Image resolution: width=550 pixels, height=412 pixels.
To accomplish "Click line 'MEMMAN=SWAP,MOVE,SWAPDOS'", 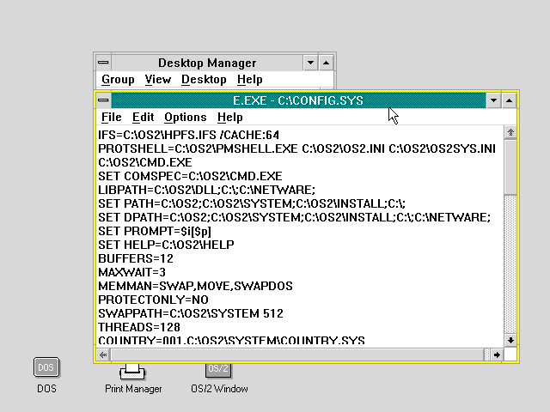I will 195,286.
